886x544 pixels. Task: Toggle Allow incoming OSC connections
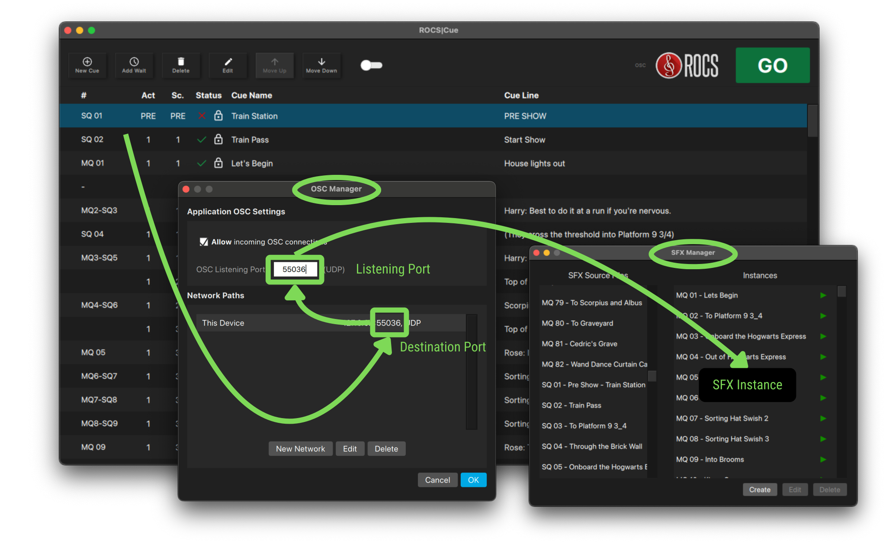pyautogui.click(x=204, y=241)
